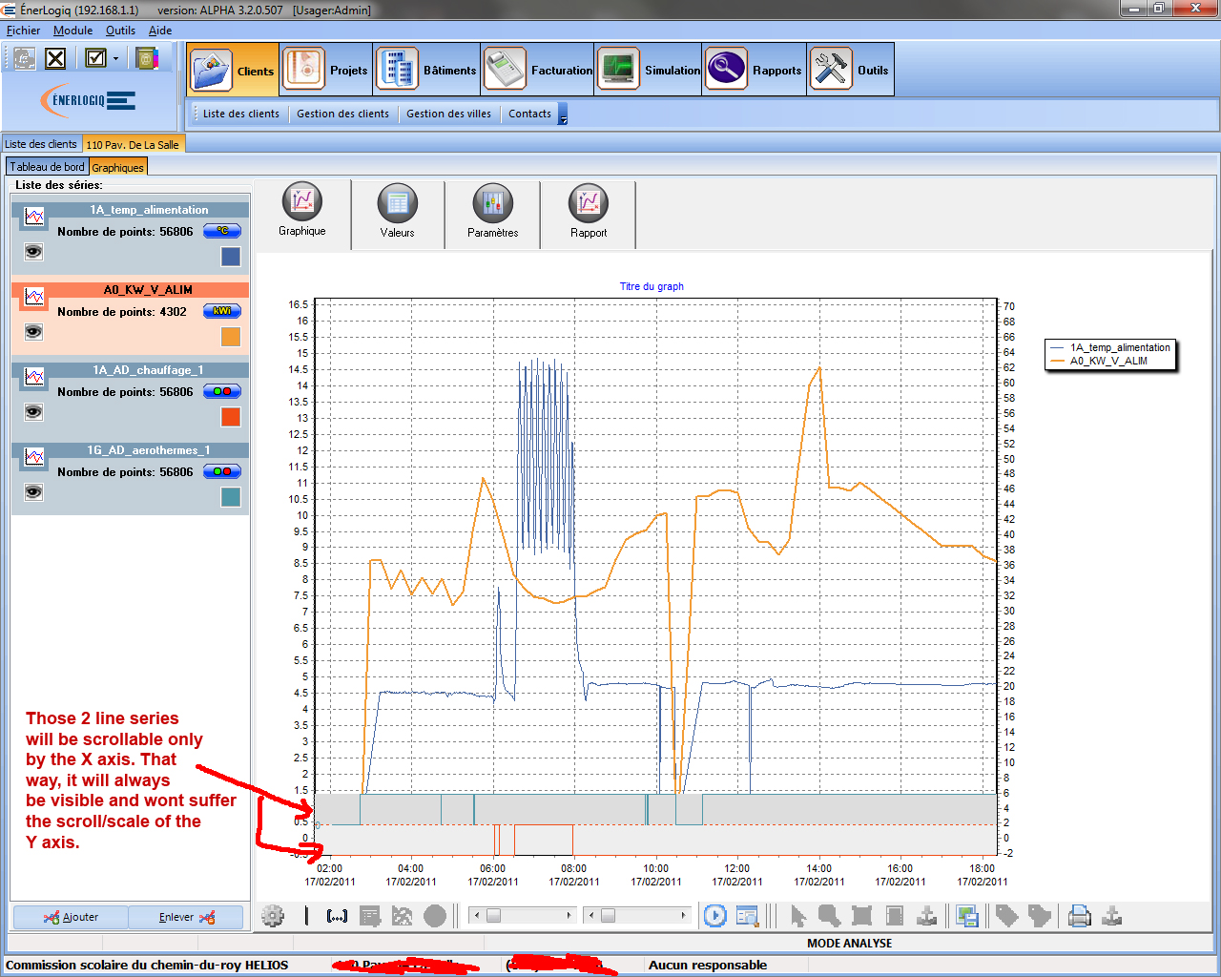Click the on/off badge of 1A_AD_chauffage_1

pyautogui.click(x=222, y=391)
